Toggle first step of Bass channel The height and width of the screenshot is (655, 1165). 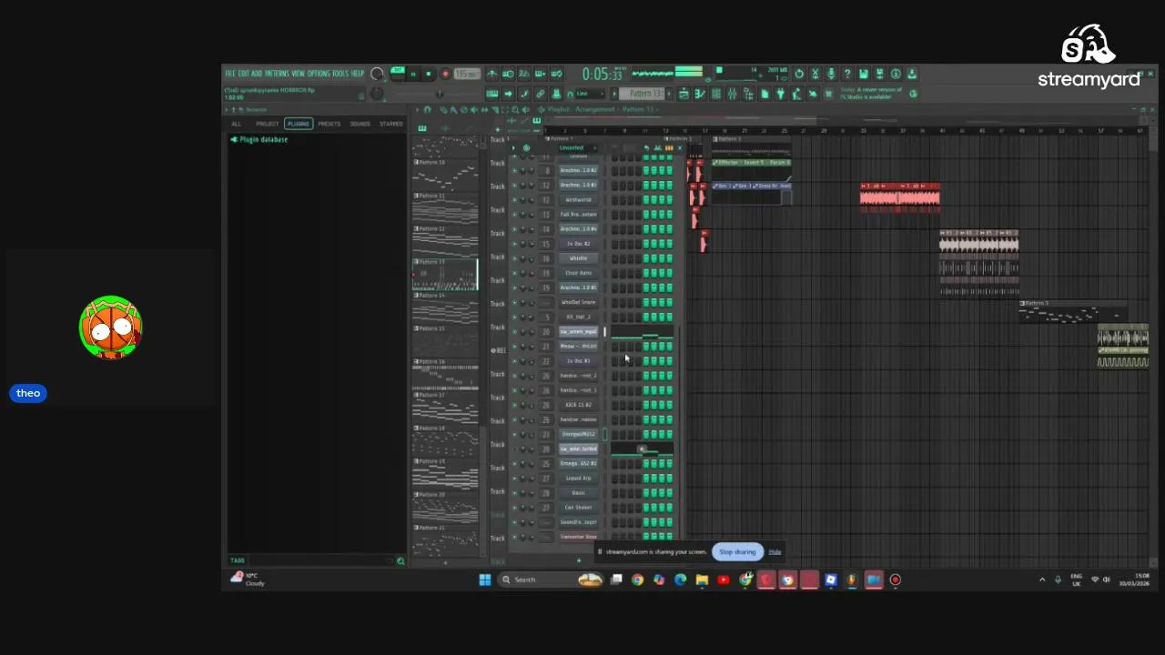(614, 493)
